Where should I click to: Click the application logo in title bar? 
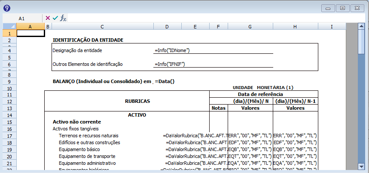7,8
